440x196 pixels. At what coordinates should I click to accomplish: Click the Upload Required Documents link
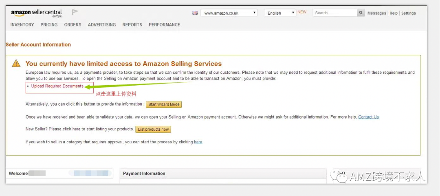pyautogui.click(x=57, y=86)
